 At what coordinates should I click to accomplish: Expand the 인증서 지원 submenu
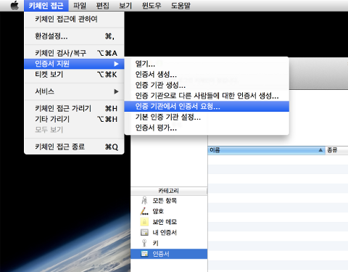click(74, 64)
